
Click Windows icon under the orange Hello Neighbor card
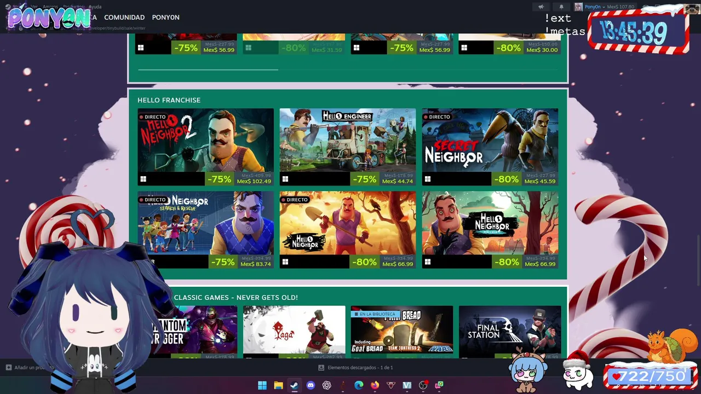pyautogui.click(x=285, y=262)
